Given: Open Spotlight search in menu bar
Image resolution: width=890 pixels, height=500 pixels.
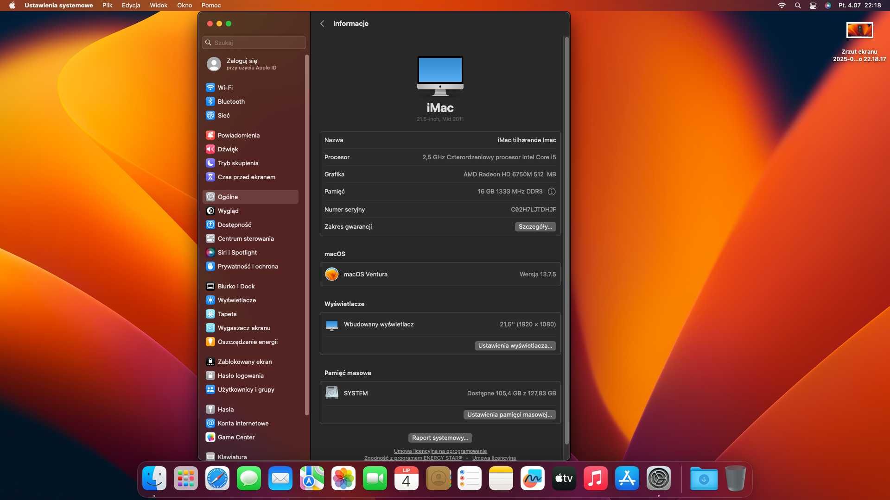Looking at the screenshot, I should 798,6.
